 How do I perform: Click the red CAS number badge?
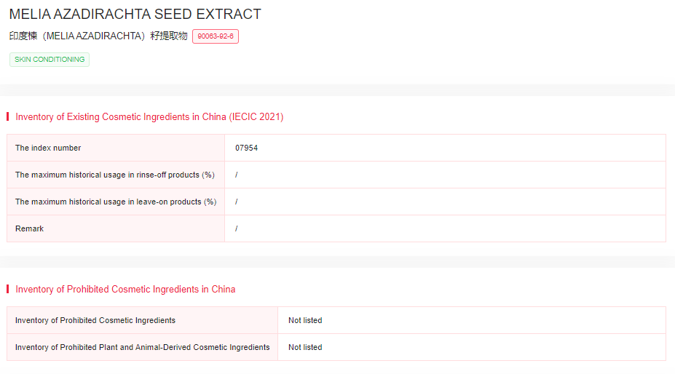click(216, 36)
